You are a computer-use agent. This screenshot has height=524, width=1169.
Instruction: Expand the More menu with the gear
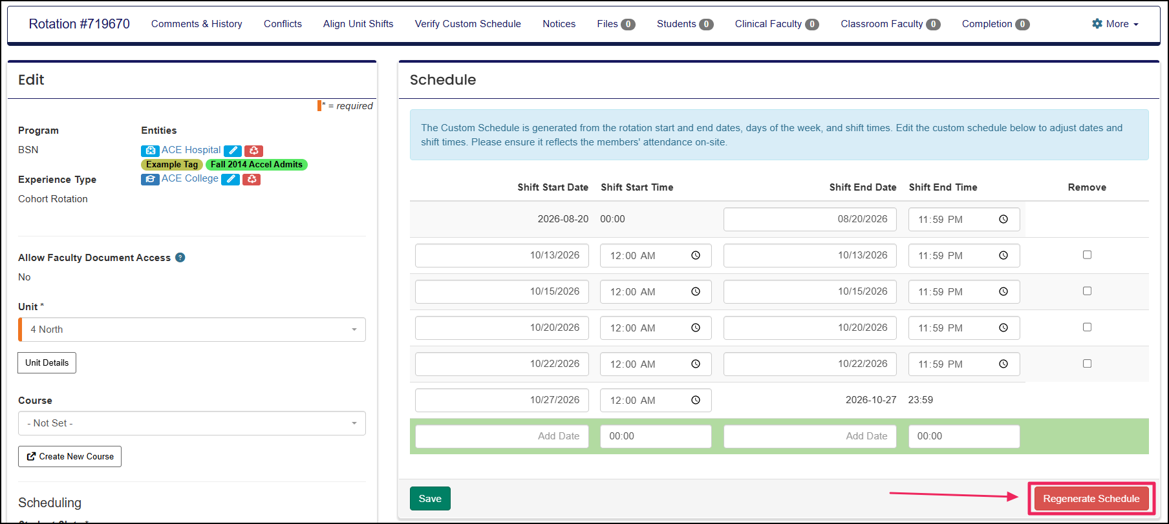click(x=1115, y=24)
